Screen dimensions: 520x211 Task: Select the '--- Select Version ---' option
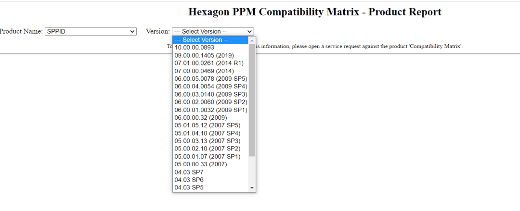210,40
